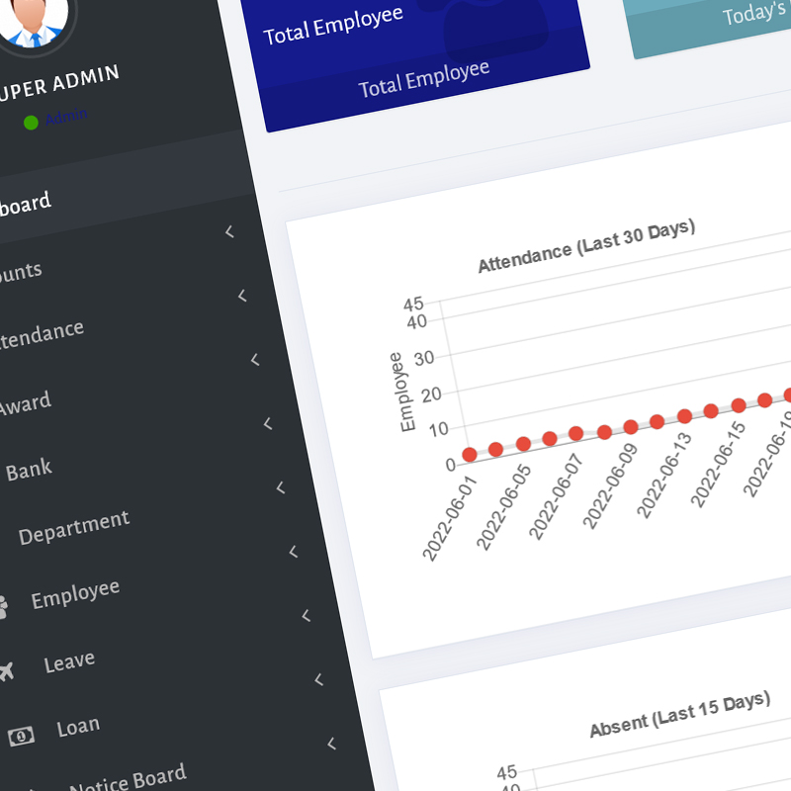Click the first red data point above 2022-06-01
The height and width of the screenshot is (791, 791).
(x=470, y=455)
